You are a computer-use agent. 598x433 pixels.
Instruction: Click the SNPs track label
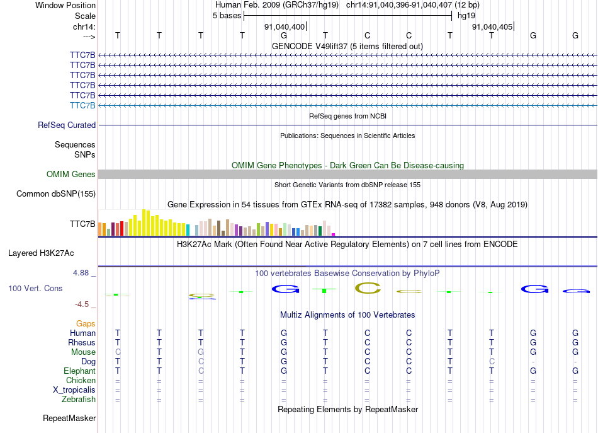85,154
